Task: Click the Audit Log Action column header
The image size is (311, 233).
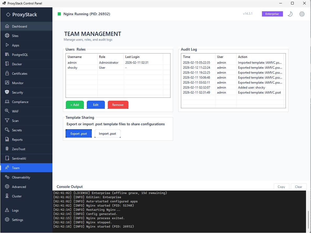Action: pyautogui.click(x=260, y=57)
